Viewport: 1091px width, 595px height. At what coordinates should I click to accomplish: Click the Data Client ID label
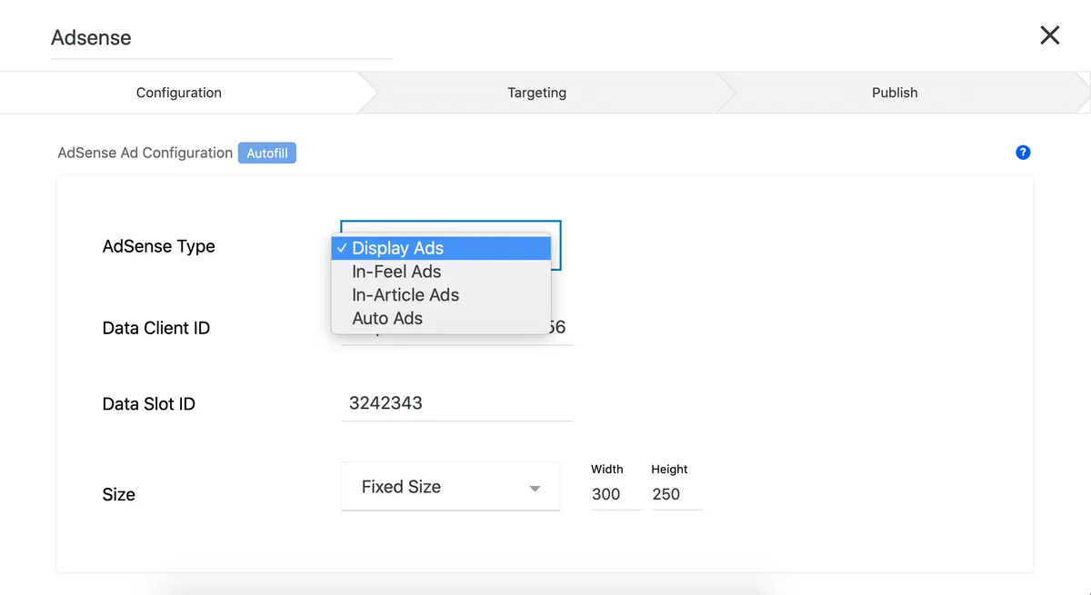click(156, 328)
